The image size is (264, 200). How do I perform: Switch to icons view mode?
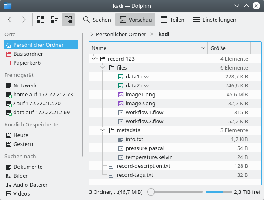click(x=41, y=20)
